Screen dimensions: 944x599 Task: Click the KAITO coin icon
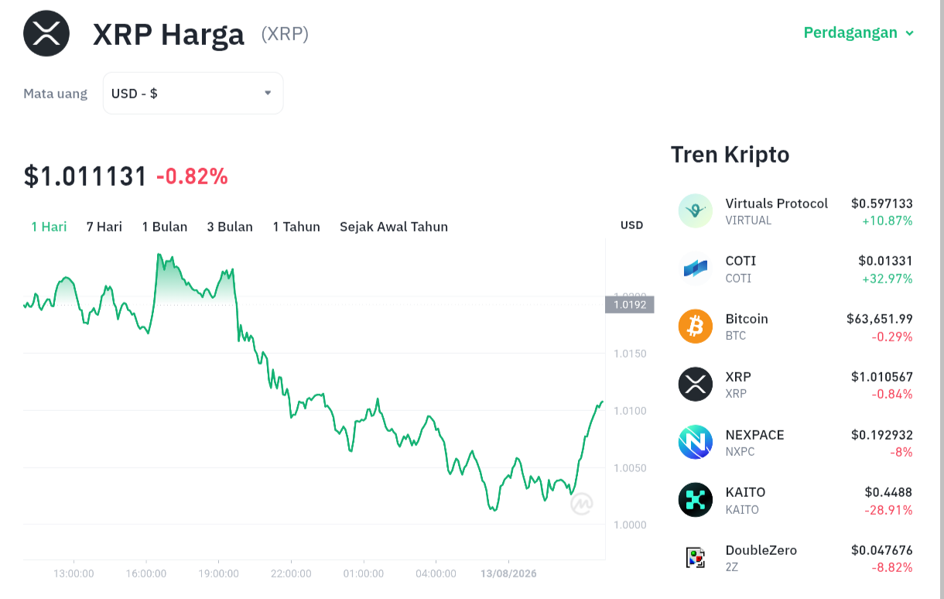[695, 500]
